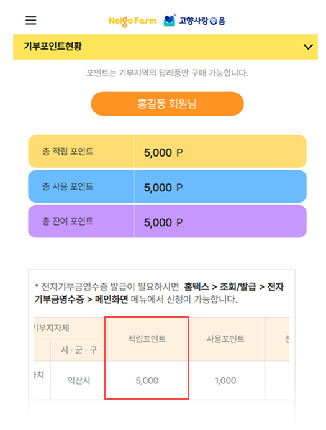Click the 홍길동 회원님 orange button
The width and height of the screenshot is (326, 430).
click(x=167, y=104)
